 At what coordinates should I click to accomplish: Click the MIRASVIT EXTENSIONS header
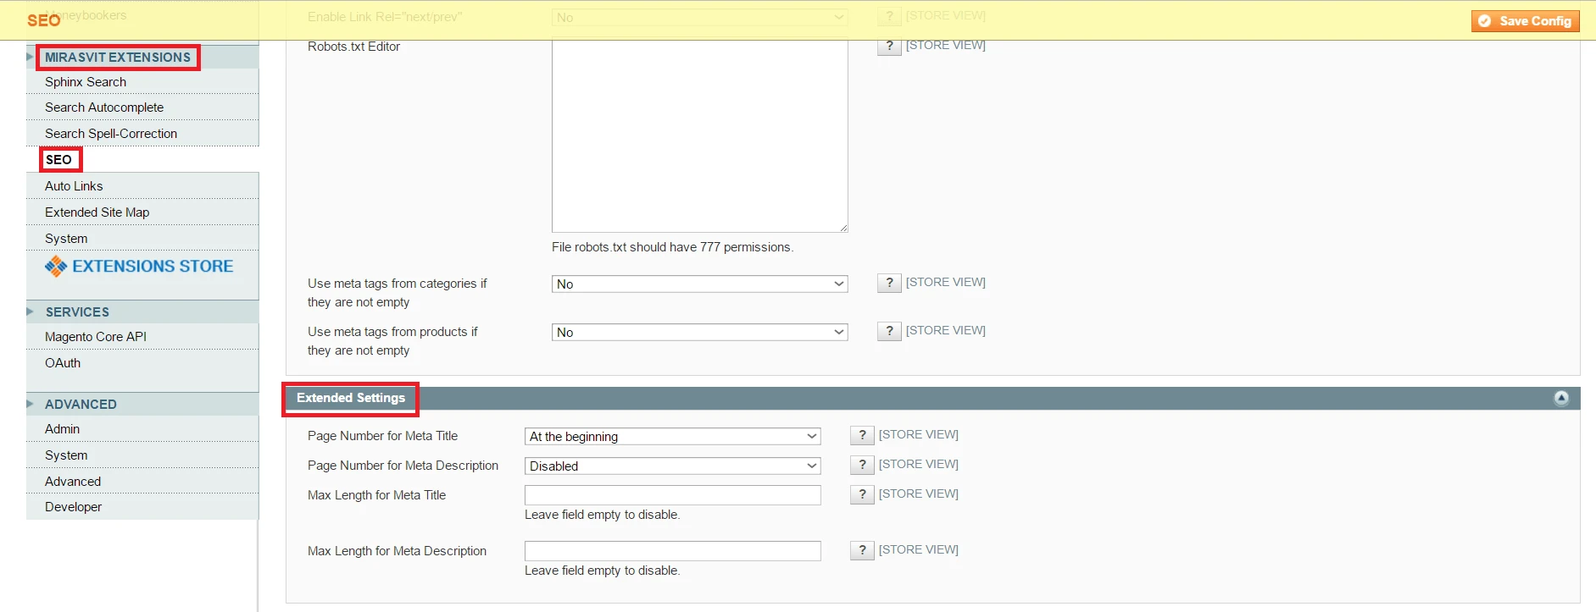[118, 57]
